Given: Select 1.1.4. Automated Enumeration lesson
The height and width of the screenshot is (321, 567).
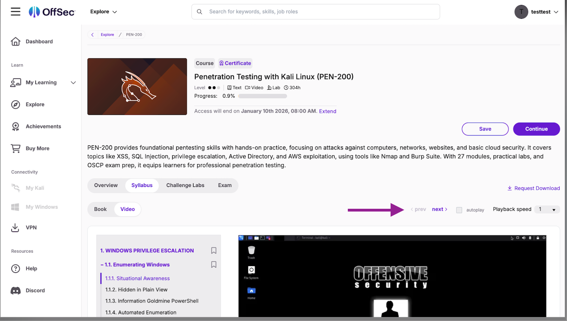Looking at the screenshot, I should click(x=141, y=312).
